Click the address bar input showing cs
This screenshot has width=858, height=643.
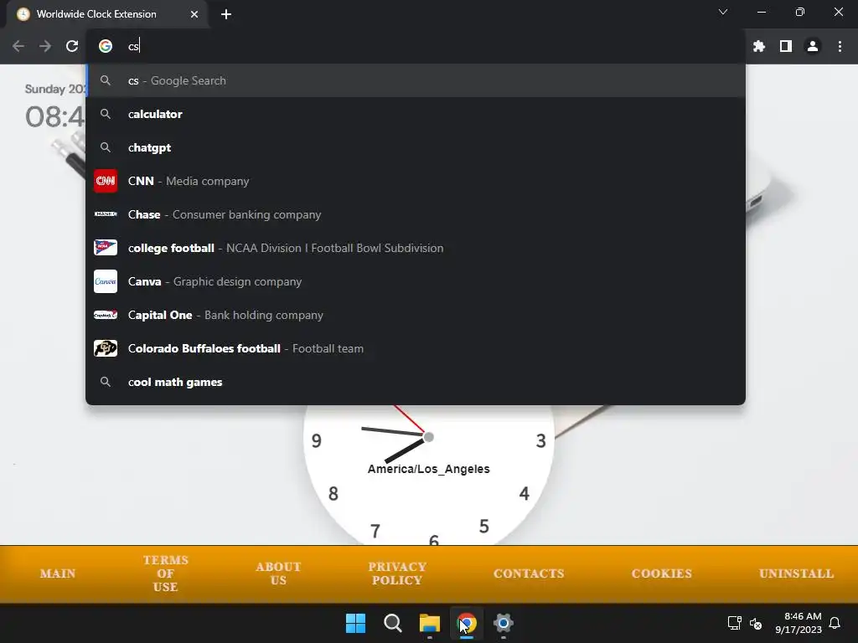click(x=416, y=47)
